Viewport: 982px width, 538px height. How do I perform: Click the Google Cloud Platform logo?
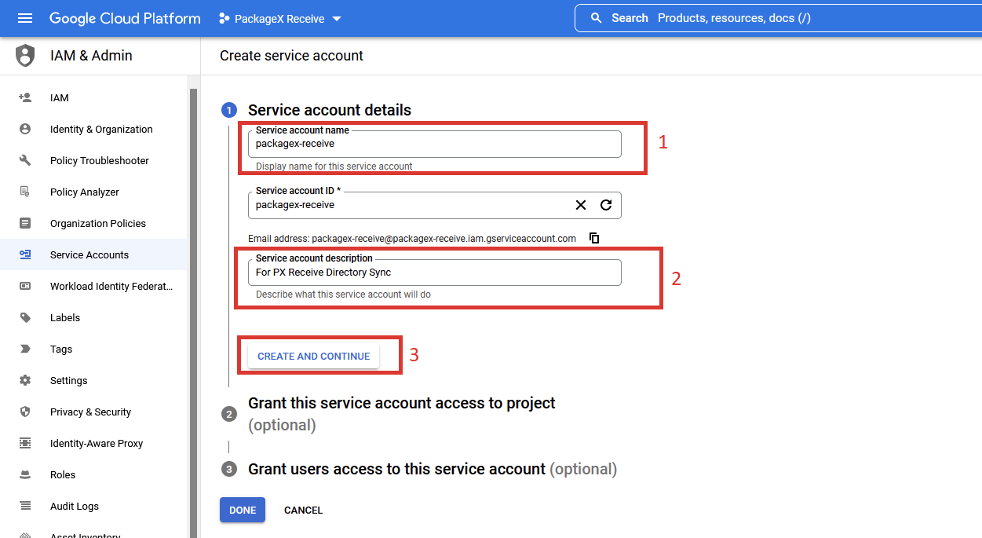click(125, 18)
